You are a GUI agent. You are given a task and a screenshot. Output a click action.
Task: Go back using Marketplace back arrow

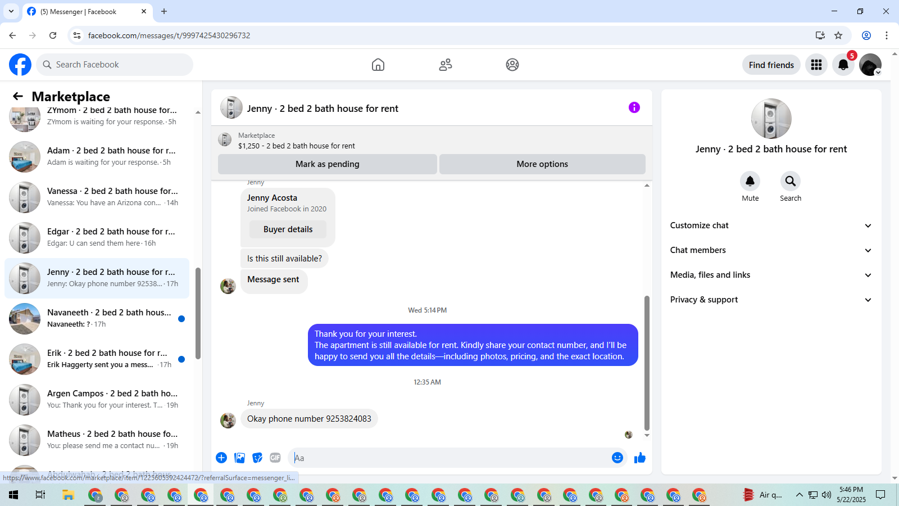[x=18, y=96]
